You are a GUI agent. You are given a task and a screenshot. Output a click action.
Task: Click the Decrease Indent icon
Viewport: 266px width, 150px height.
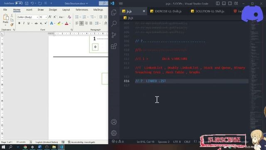pos(101,17)
